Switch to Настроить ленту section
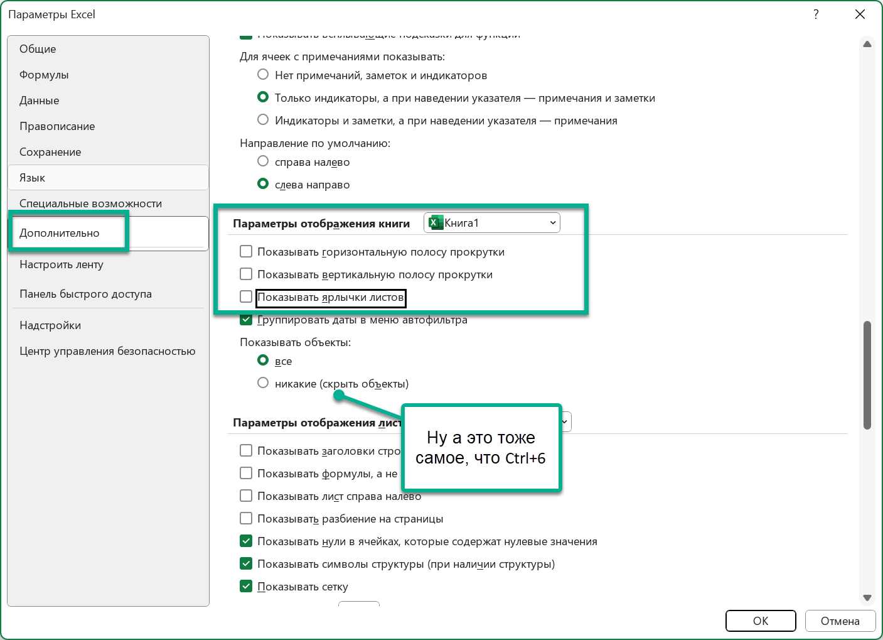The image size is (883, 640). coord(62,264)
